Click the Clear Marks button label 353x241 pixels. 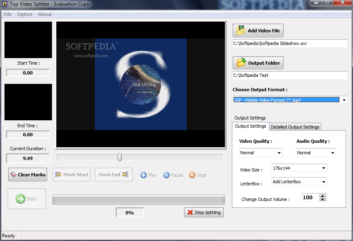point(31,175)
